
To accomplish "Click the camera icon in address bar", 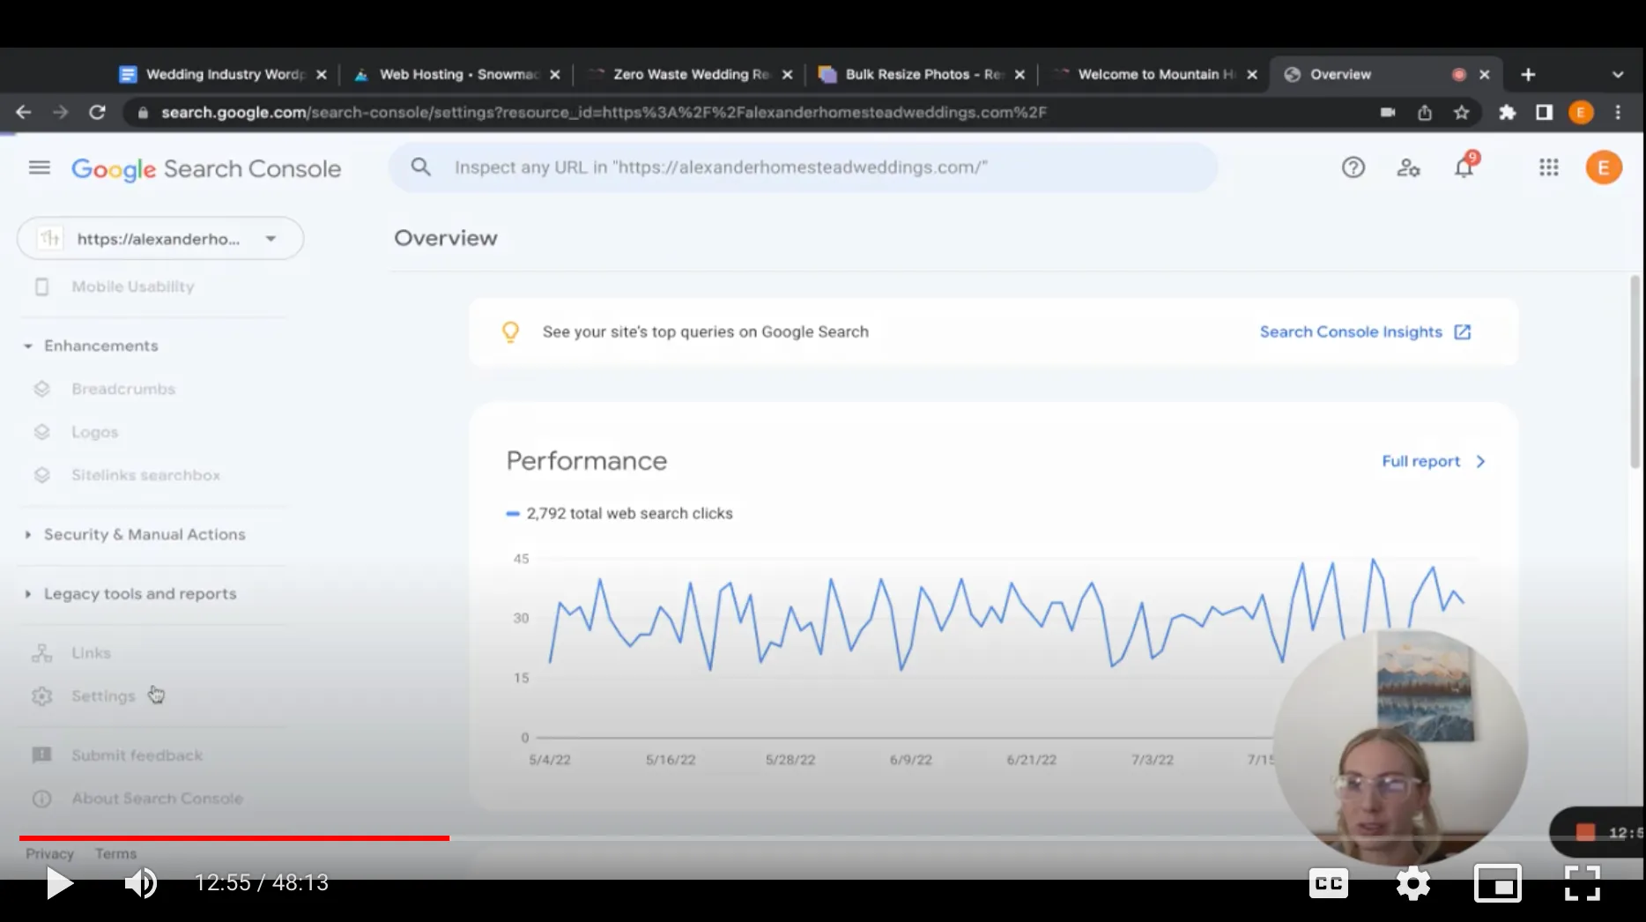I will tap(1388, 112).
